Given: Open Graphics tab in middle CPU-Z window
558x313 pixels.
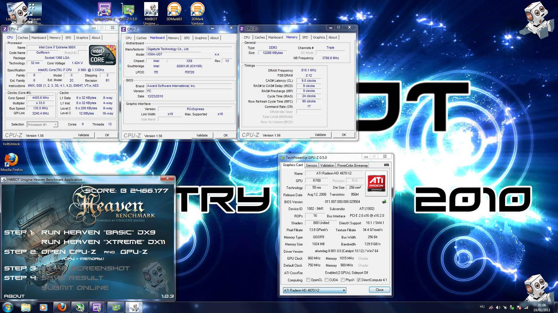Looking at the screenshot, I should (x=201, y=38).
